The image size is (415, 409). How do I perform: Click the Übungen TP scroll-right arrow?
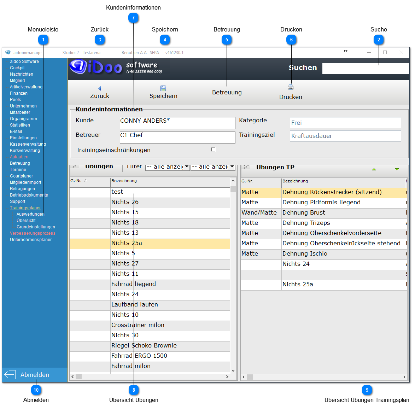[x=404, y=377]
